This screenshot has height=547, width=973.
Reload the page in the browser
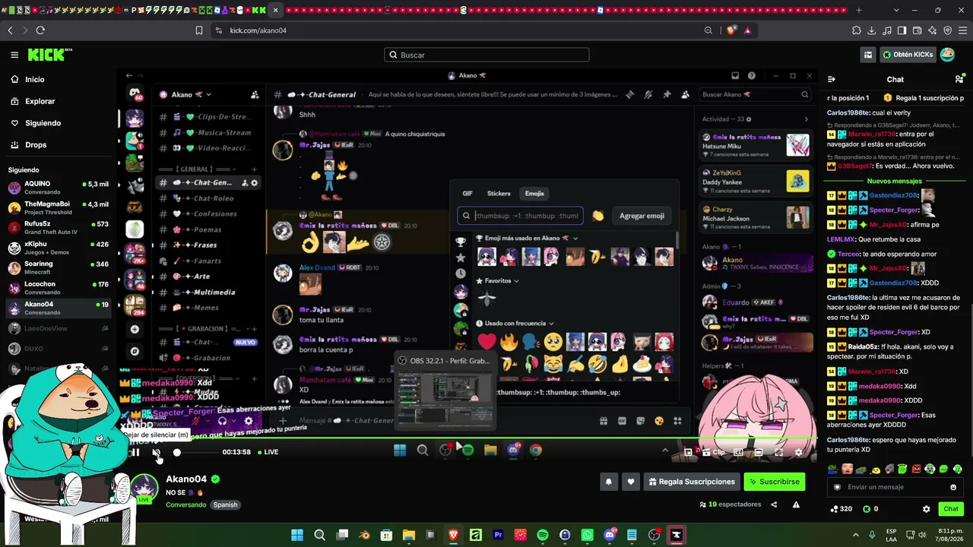tap(40, 30)
